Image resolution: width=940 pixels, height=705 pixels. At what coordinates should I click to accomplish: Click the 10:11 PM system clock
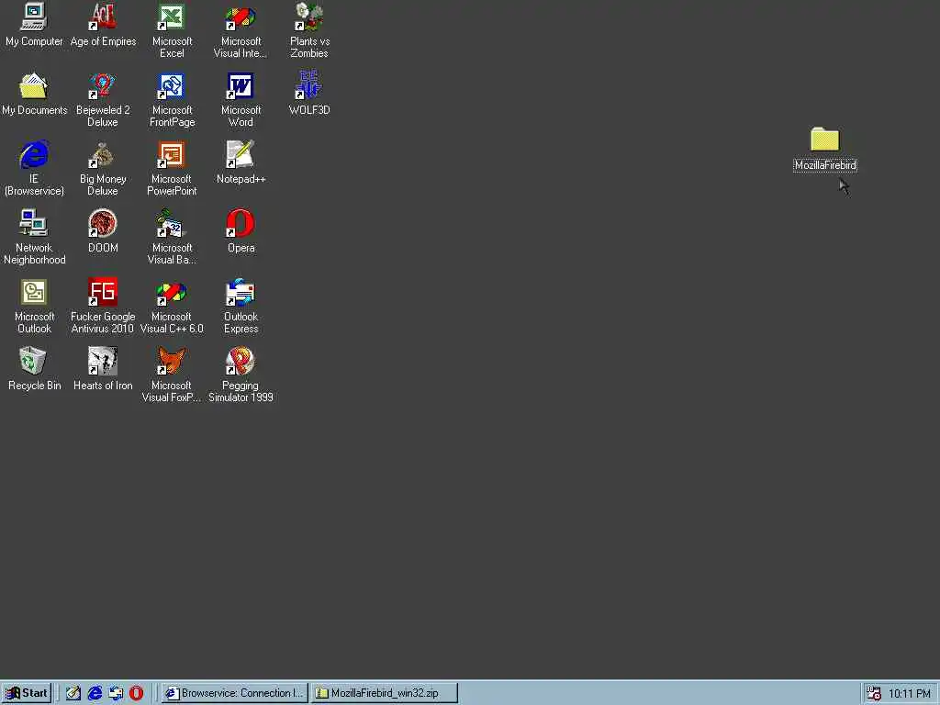pyautogui.click(x=910, y=694)
